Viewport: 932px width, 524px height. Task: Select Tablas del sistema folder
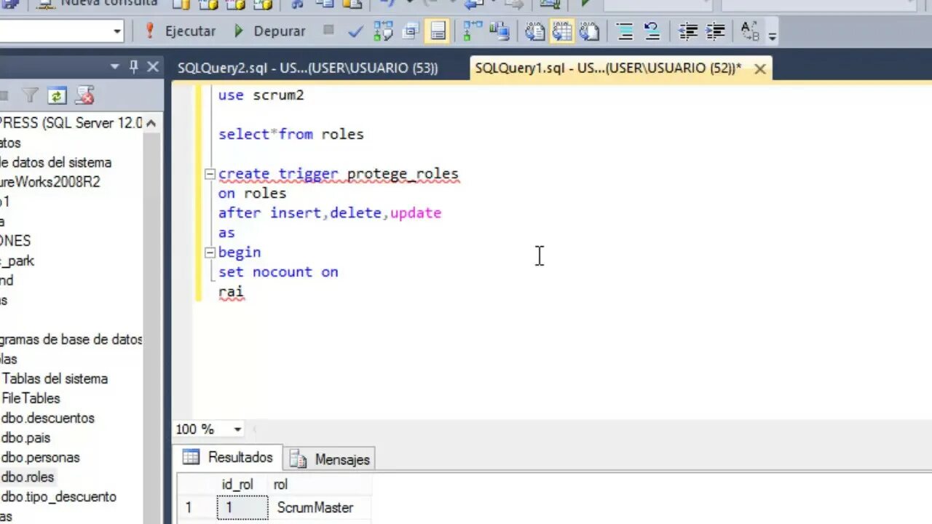click(x=55, y=378)
